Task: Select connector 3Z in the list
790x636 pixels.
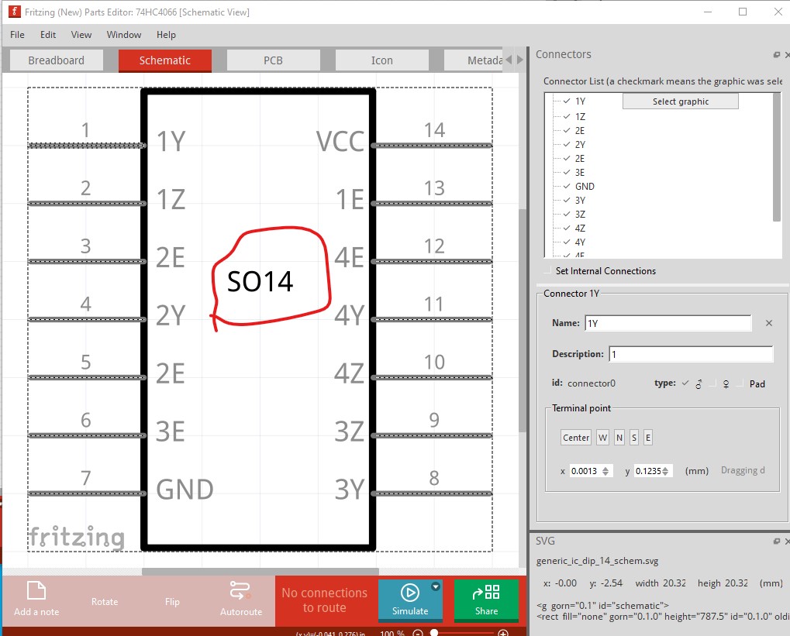Action: click(580, 215)
